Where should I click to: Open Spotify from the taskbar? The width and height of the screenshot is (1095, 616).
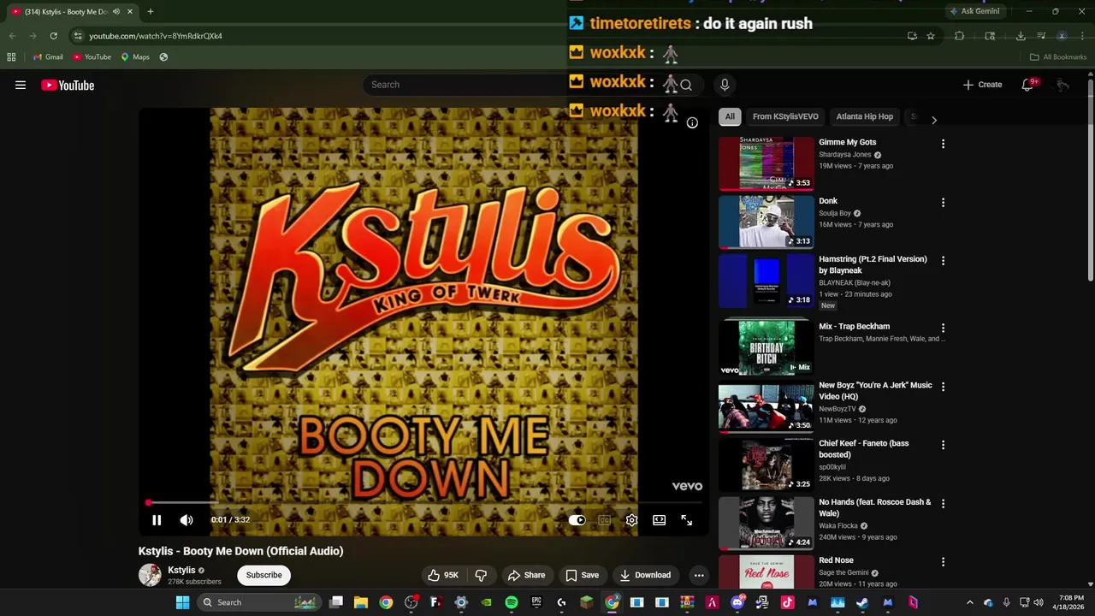[512, 602]
